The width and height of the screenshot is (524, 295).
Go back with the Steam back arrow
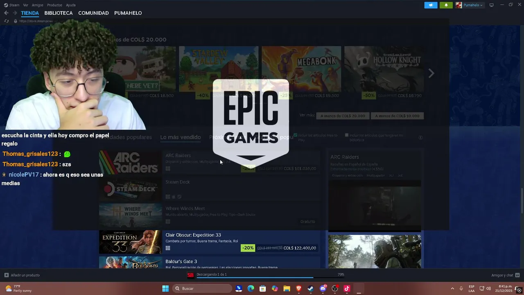click(6, 13)
